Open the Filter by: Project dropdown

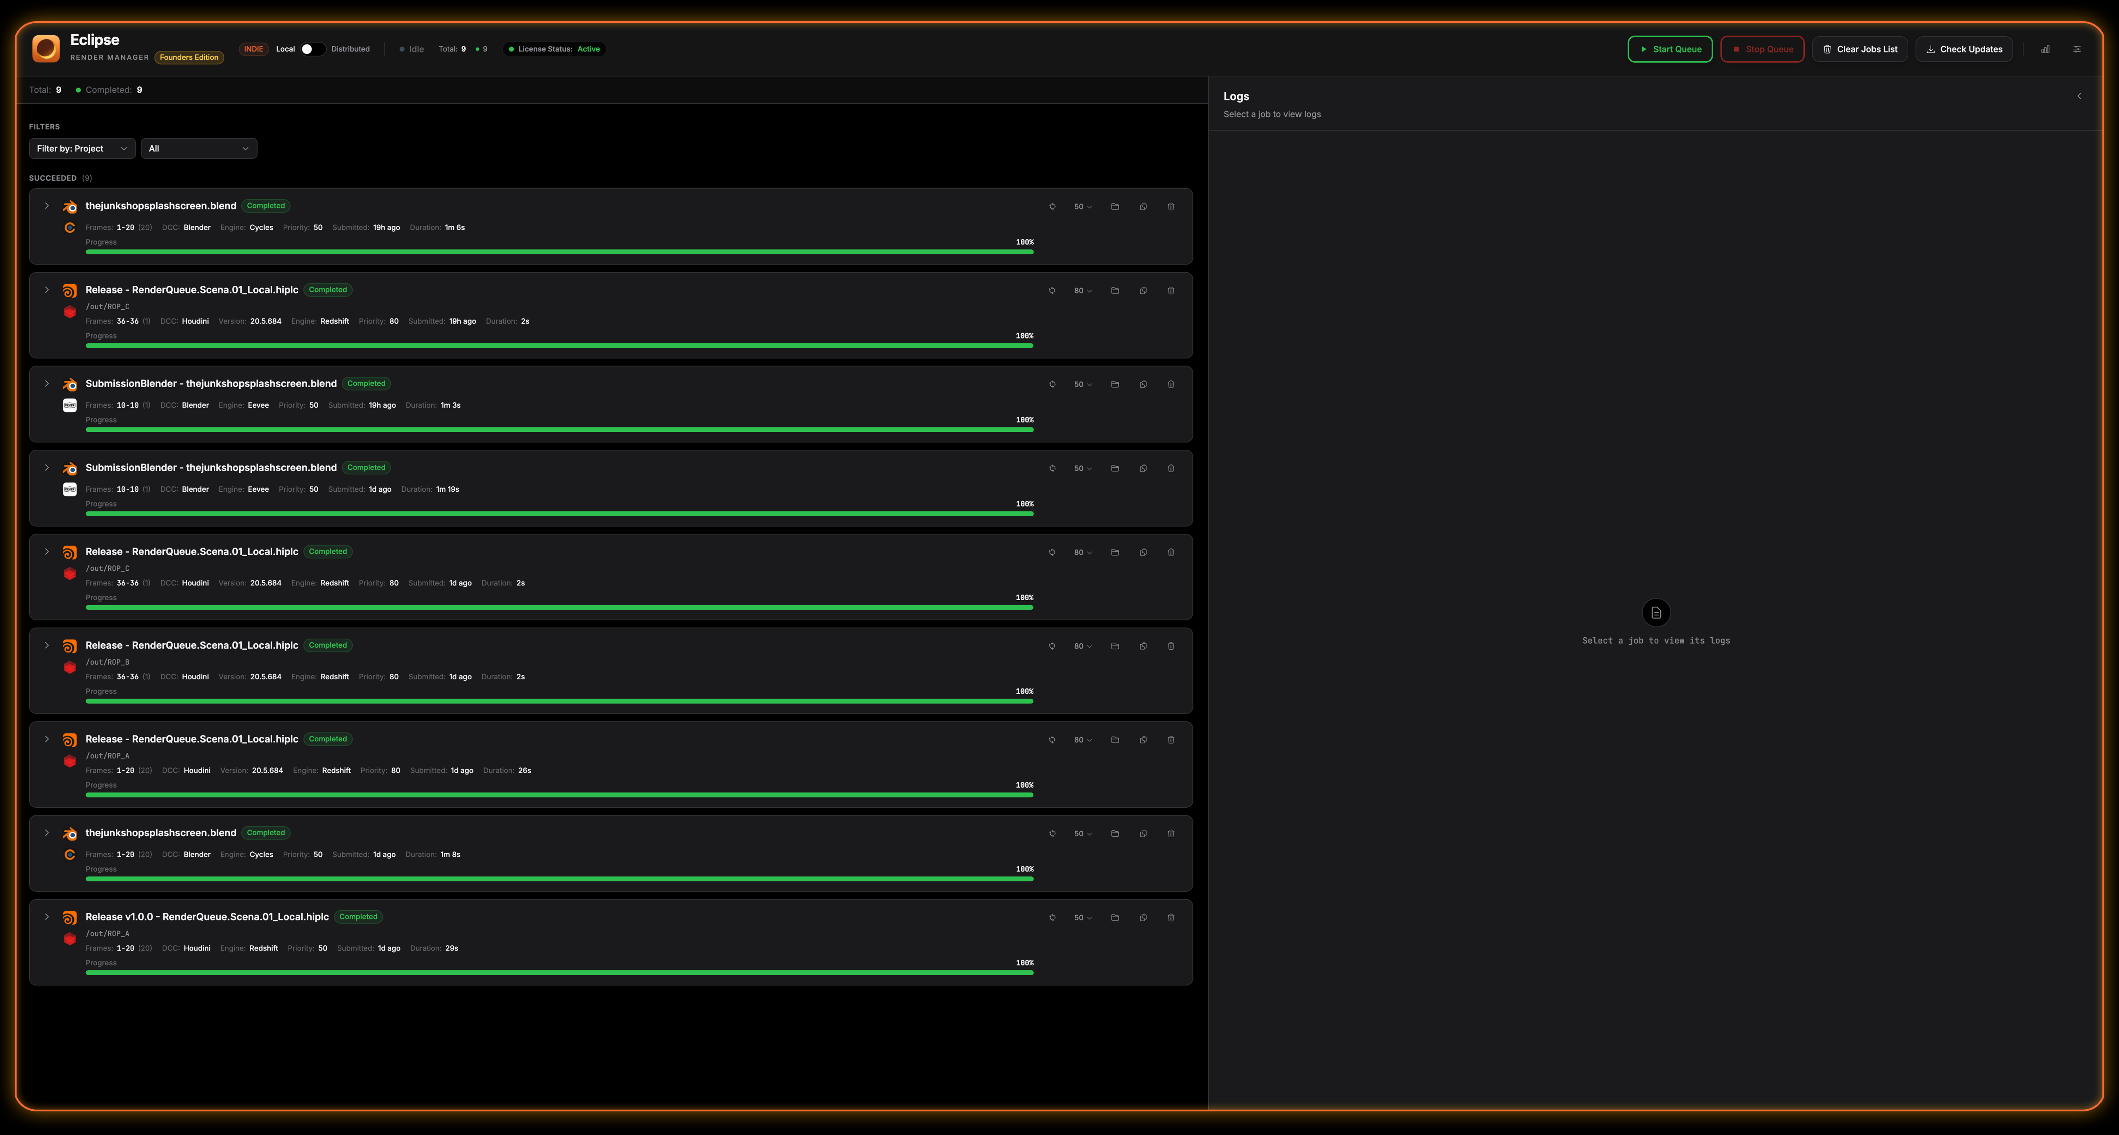81,149
